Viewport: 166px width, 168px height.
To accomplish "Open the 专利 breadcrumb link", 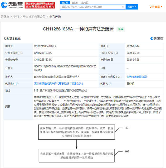I will coord(16,16).
